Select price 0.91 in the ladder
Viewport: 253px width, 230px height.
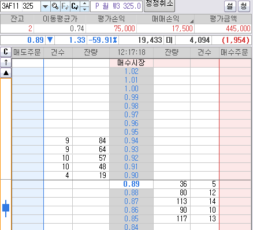pyautogui.click(x=131, y=167)
